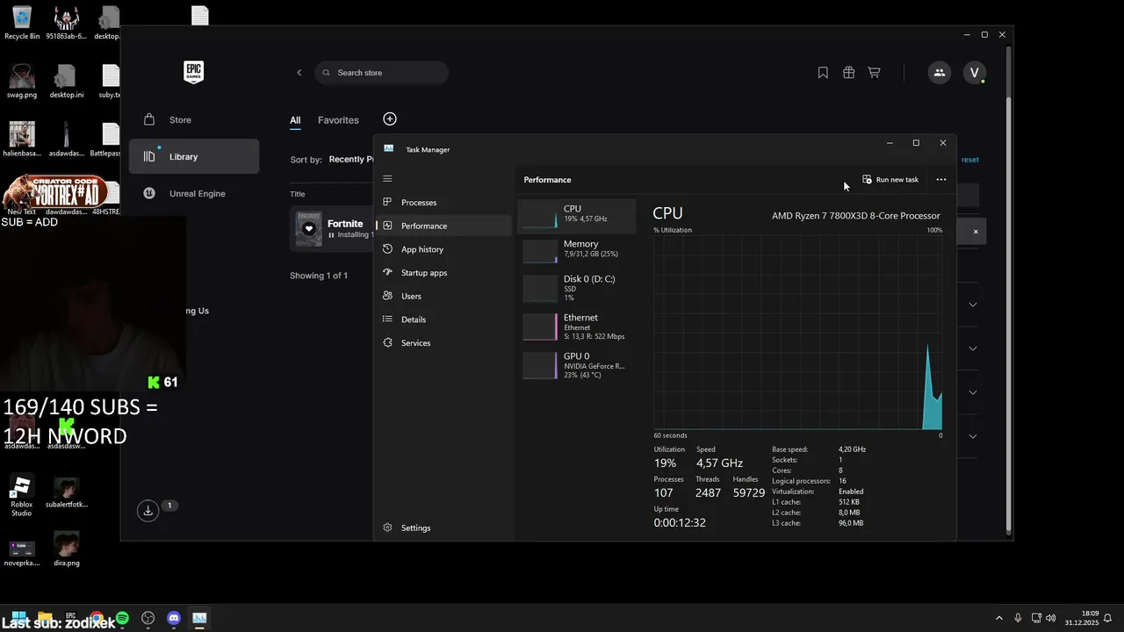Click the CPU utilization graph

(x=798, y=333)
